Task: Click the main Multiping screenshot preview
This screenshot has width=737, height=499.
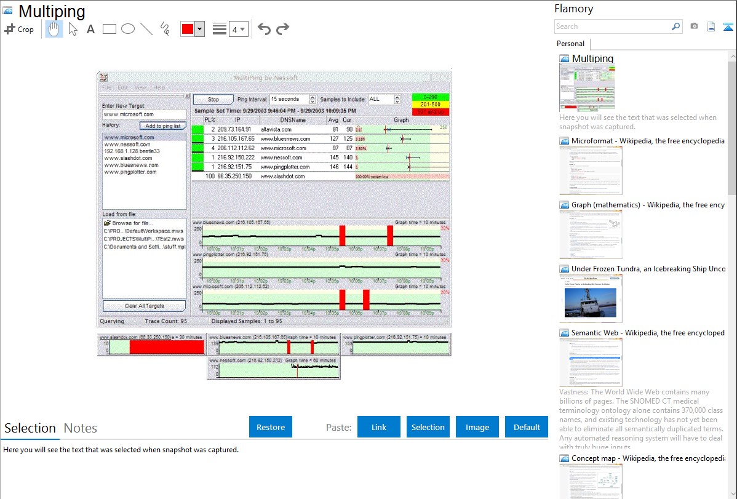Action: click(x=274, y=225)
